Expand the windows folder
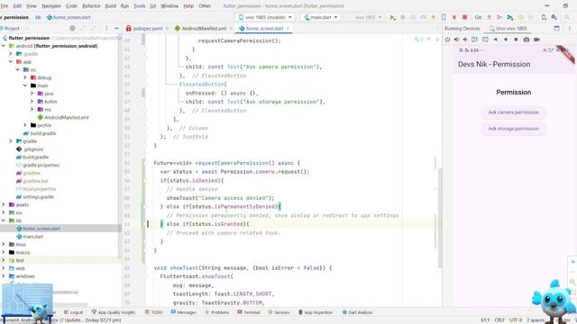 tap(4, 276)
